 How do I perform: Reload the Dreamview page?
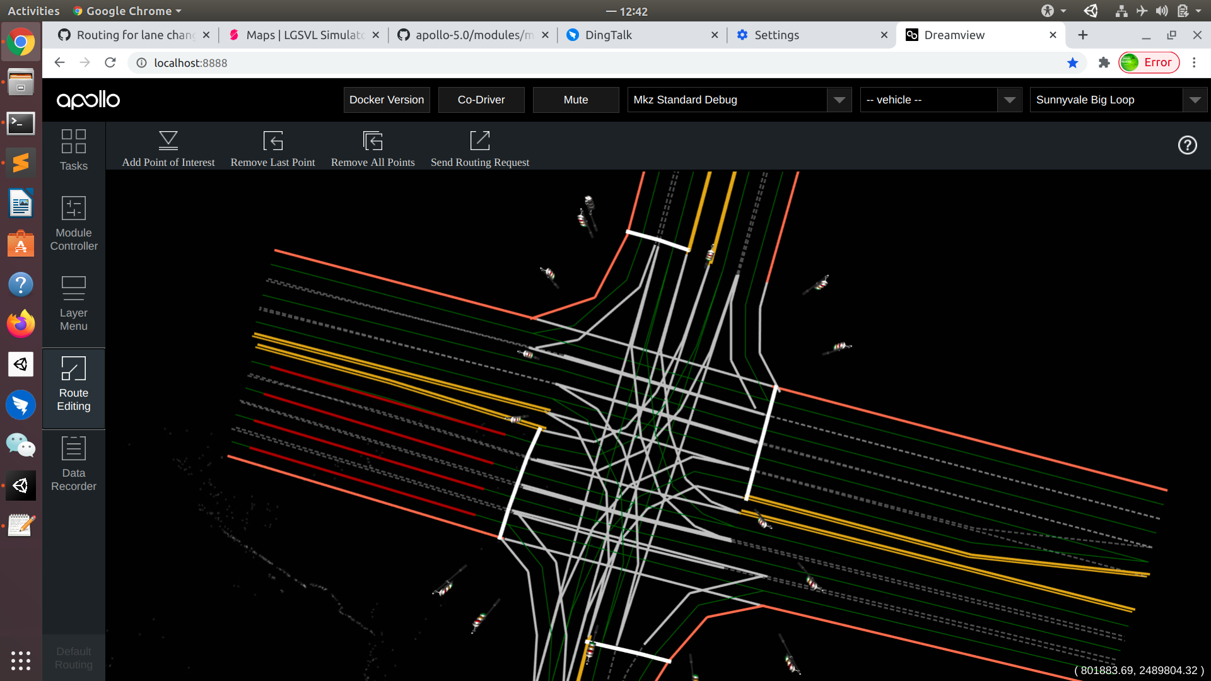[x=110, y=62]
